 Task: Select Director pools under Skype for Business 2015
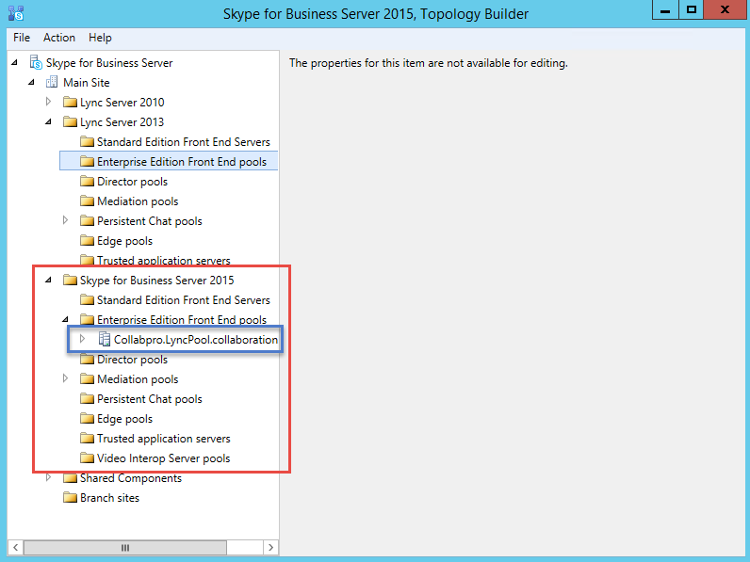tap(132, 360)
